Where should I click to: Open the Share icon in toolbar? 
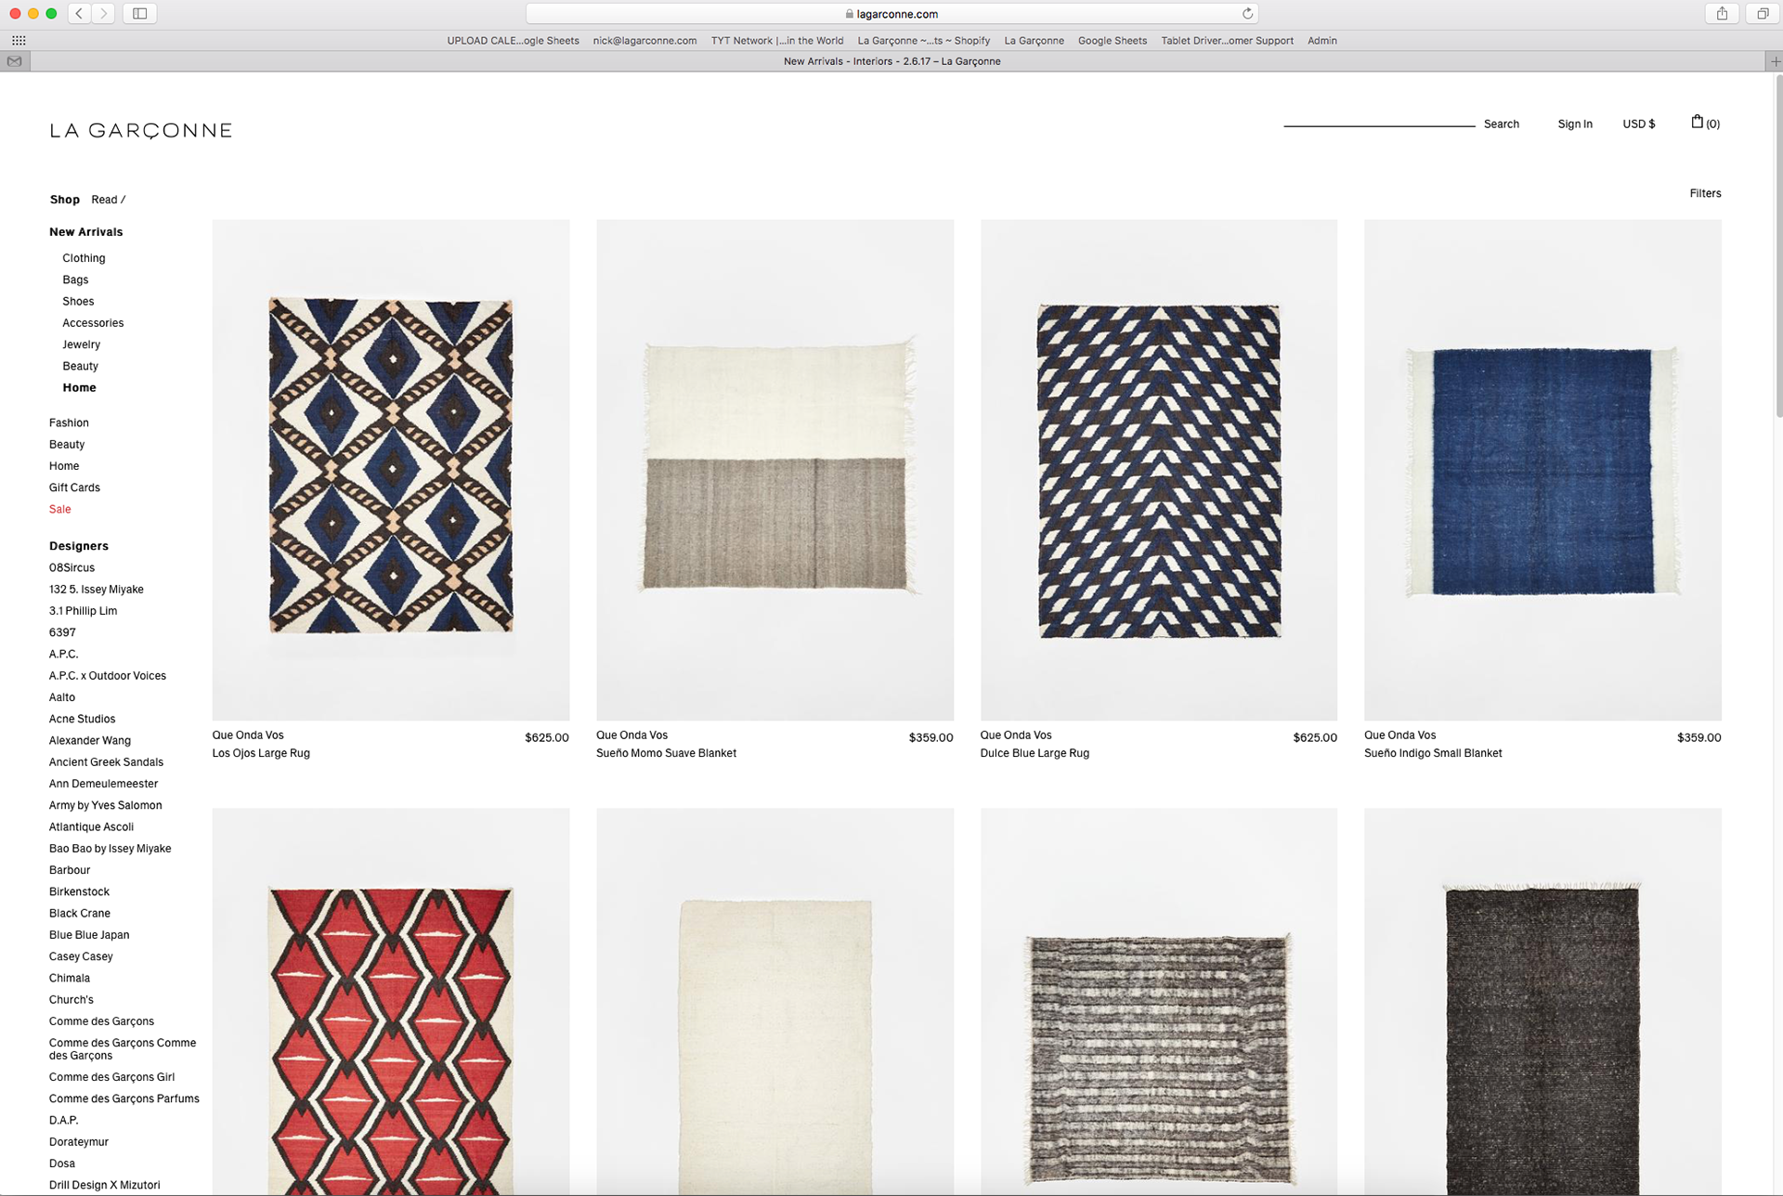[1722, 13]
